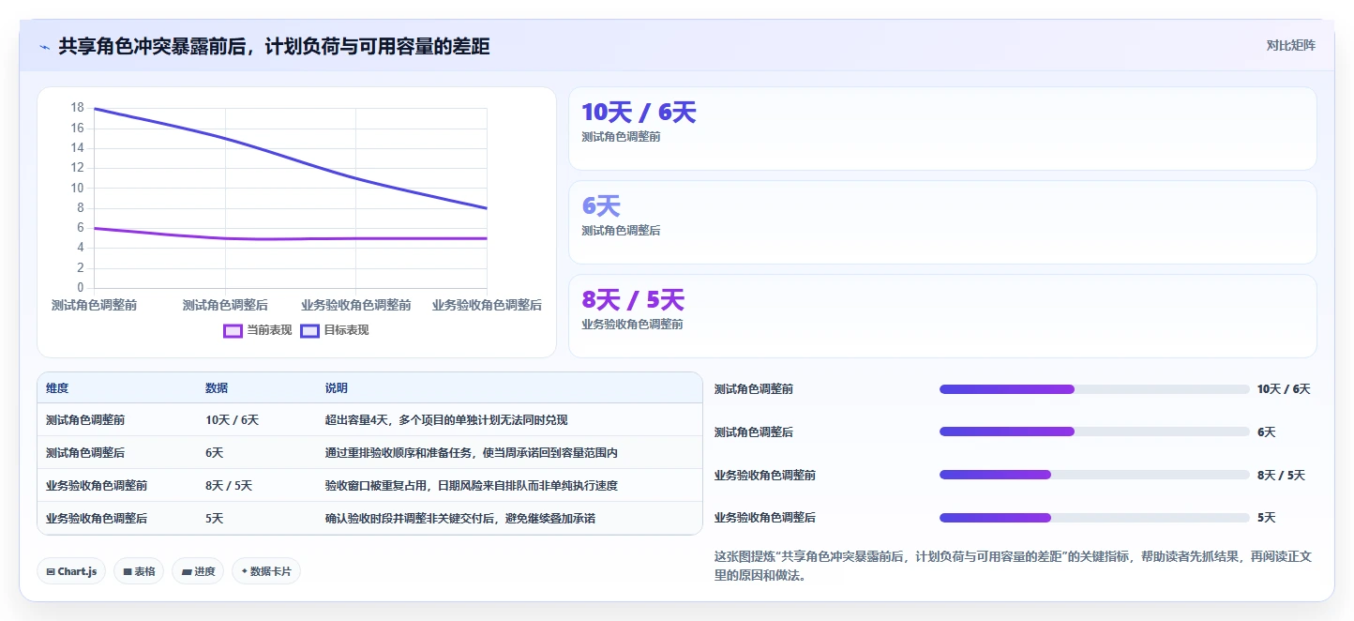Image resolution: width=1354 pixels, height=621 pixels.
Task: Select the 进度 tag chip
Action: pos(198,571)
